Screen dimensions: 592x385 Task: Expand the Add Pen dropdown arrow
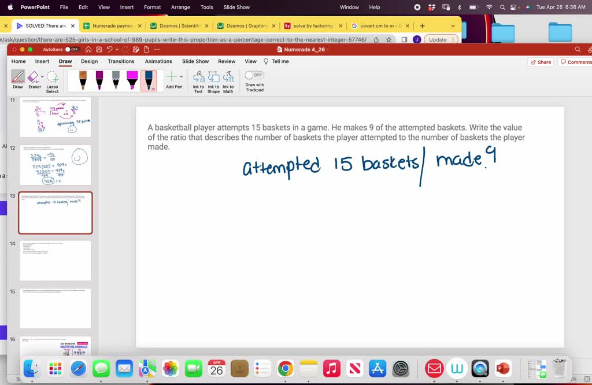(x=182, y=76)
